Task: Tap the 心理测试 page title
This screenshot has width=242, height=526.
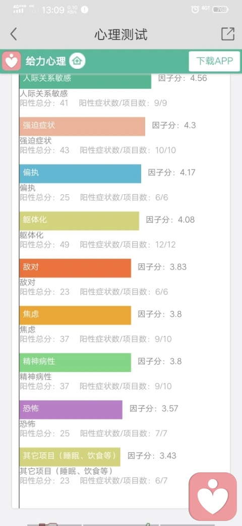Action: tap(120, 34)
